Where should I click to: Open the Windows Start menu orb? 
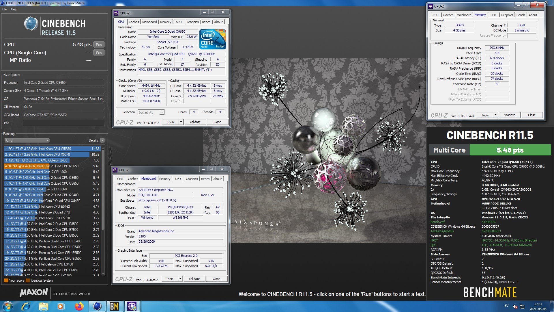tap(8, 306)
